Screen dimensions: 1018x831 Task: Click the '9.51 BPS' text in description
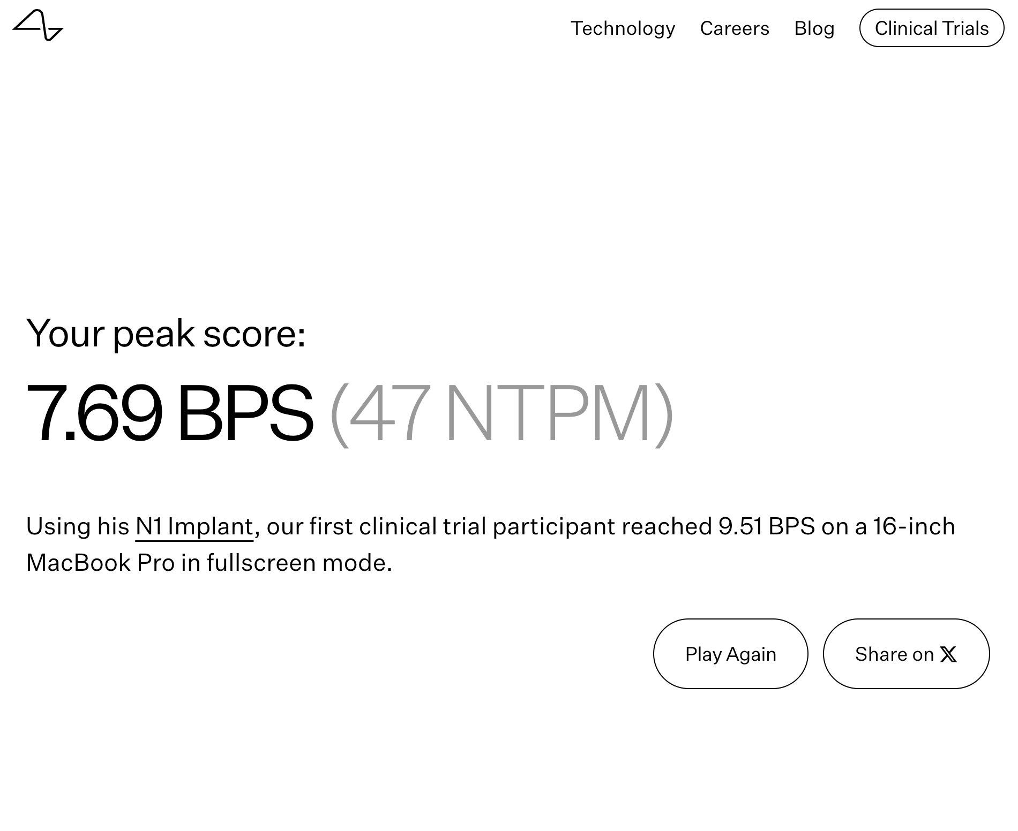pos(766,526)
